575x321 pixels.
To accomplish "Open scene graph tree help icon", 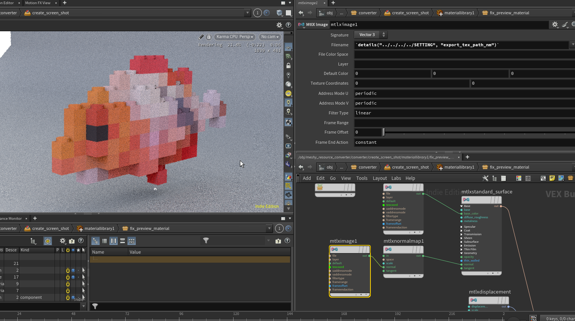I will point(81,241).
